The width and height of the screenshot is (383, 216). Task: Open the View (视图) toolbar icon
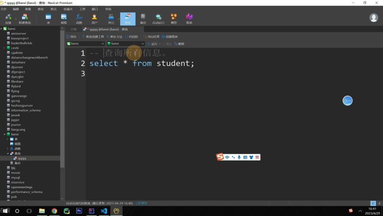point(64,19)
